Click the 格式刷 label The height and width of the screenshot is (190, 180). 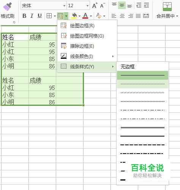click(x=8, y=16)
